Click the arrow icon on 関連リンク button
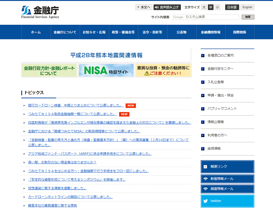The height and width of the screenshot is (210, 273). 205,167
